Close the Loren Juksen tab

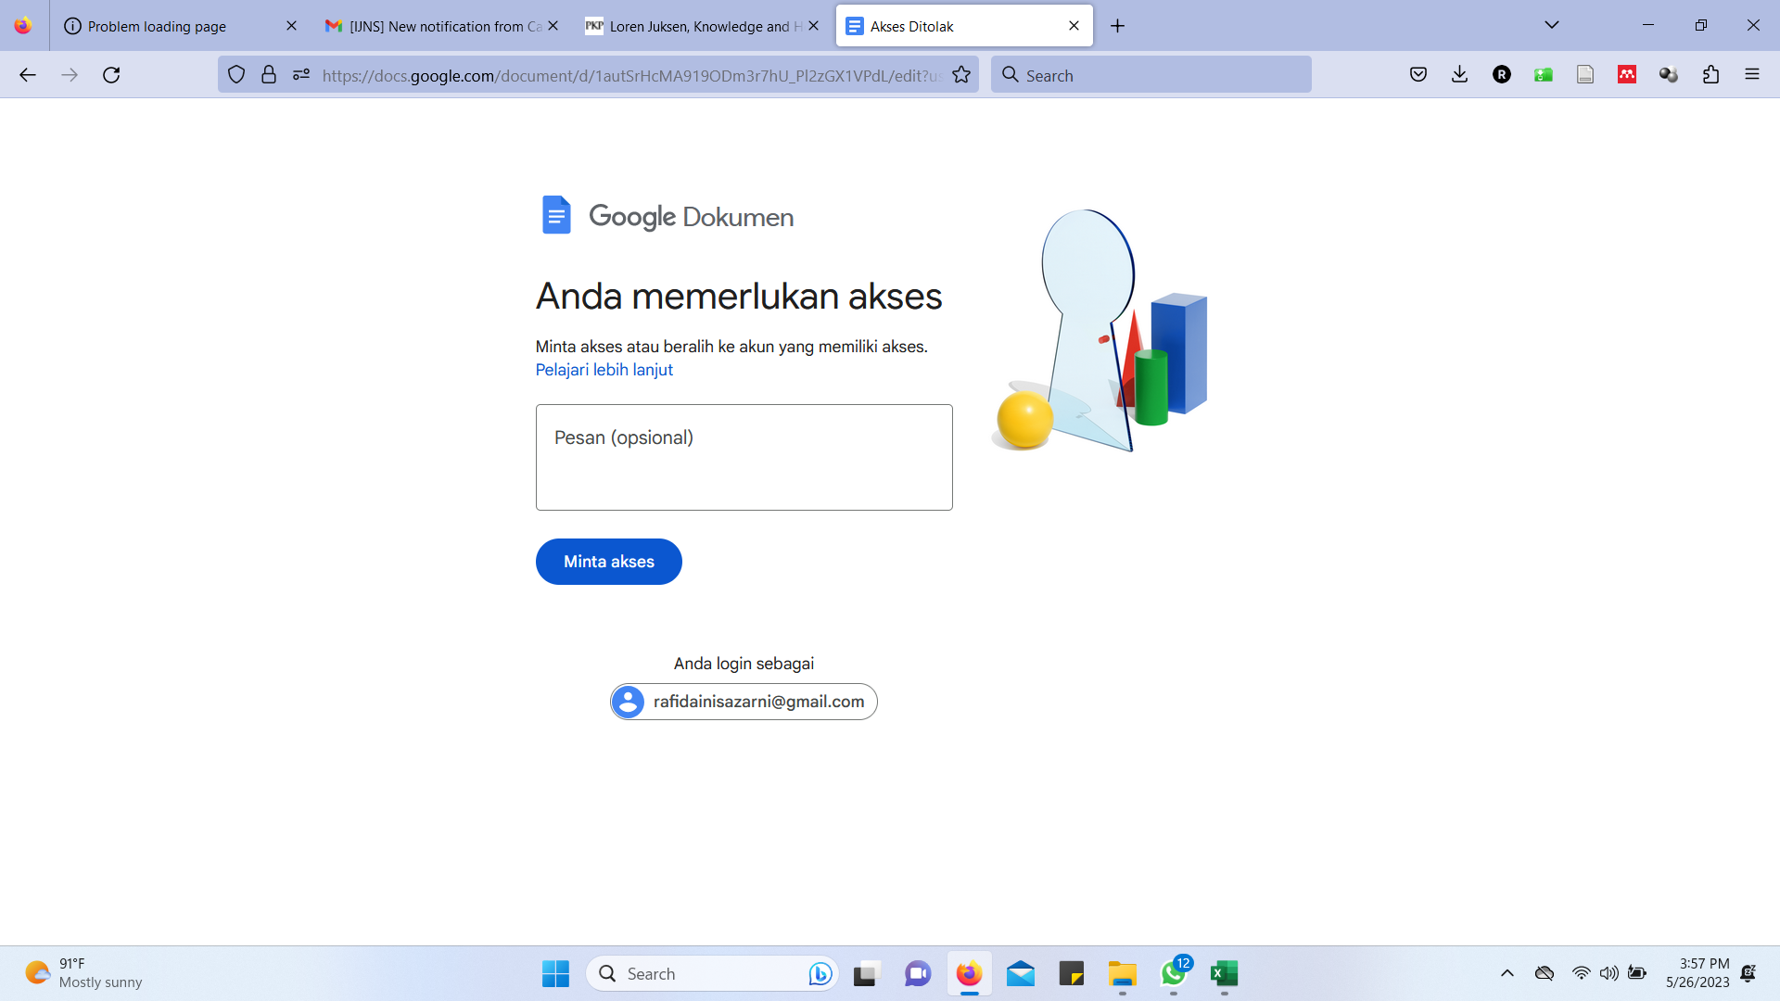[813, 26]
